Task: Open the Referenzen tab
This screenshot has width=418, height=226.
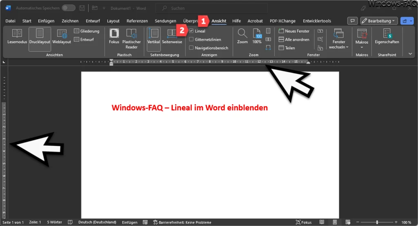Action: (x=137, y=21)
